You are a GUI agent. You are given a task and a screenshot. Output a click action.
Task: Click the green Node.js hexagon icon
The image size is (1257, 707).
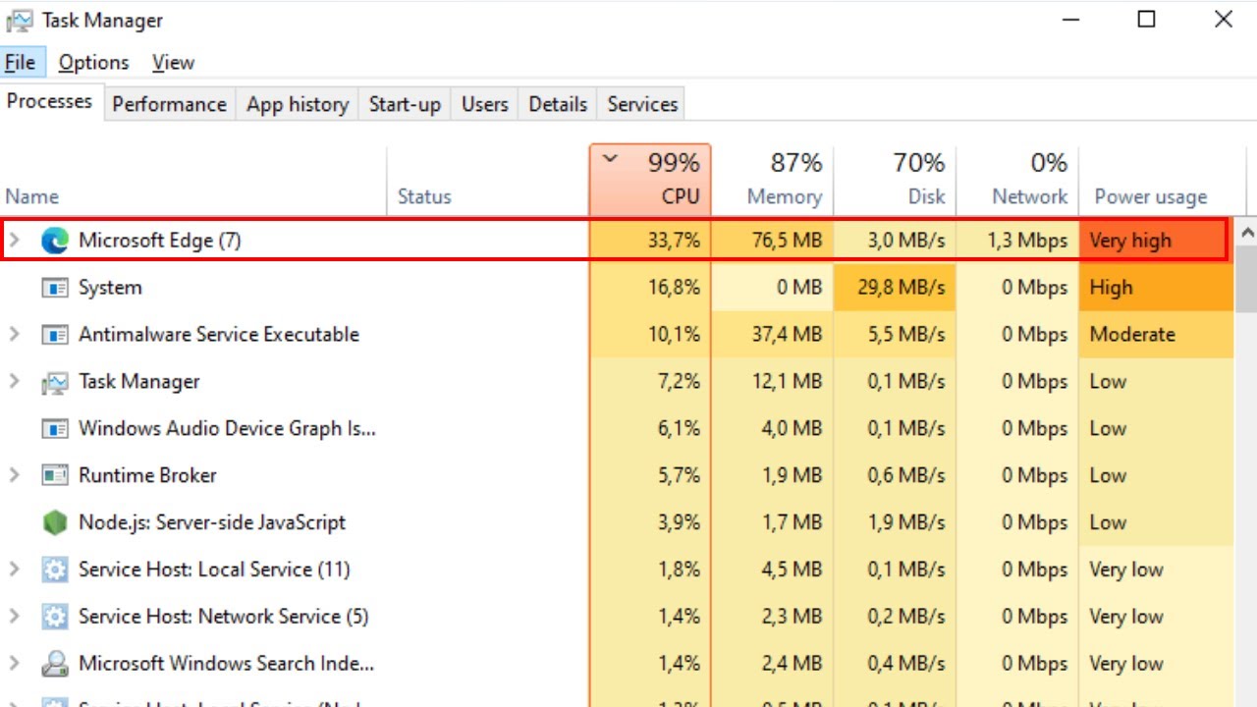point(55,522)
